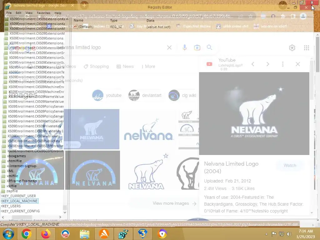The image size is (320, 240).
Task: Select the HKEY_CURRENT_USER registry hive
Action: [x=18, y=196]
